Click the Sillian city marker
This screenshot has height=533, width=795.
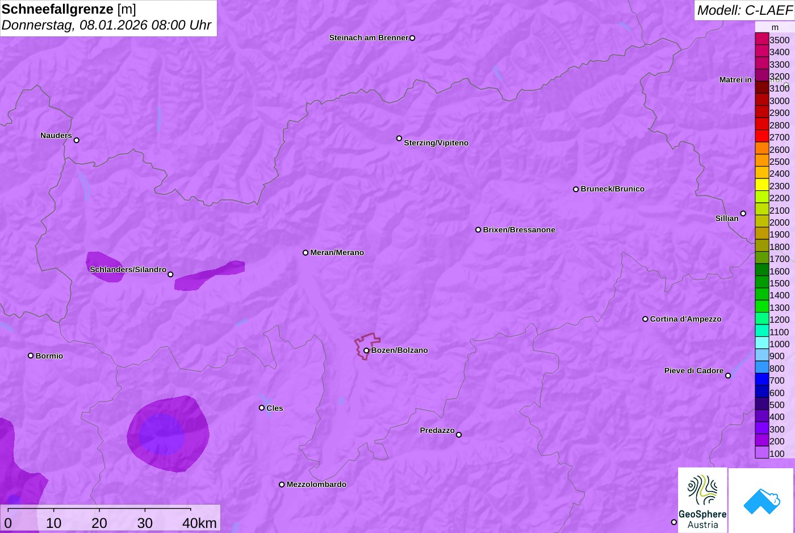(x=743, y=214)
